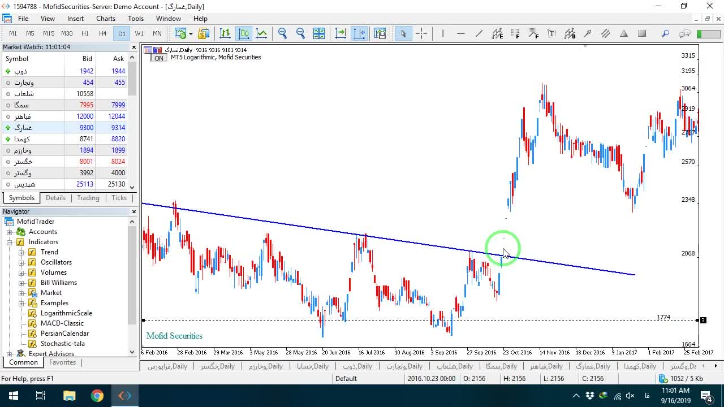Open the new chart dropdown arrow
The width and height of the screenshot is (724, 407).
click(191, 33)
